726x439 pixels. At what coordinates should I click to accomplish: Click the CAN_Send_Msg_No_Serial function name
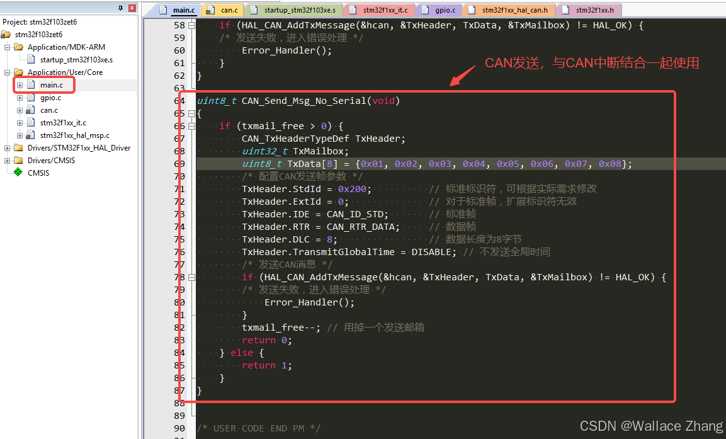point(303,101)
